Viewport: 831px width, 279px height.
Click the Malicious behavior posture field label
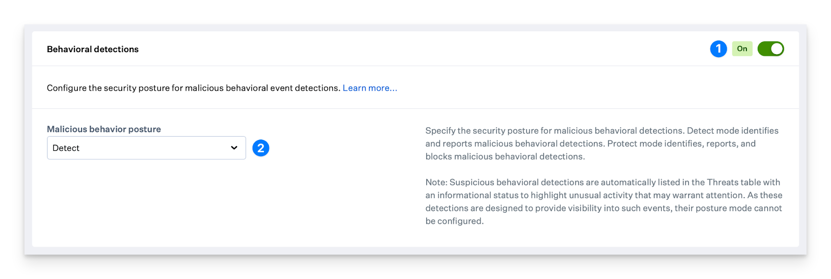pos(104,129)
